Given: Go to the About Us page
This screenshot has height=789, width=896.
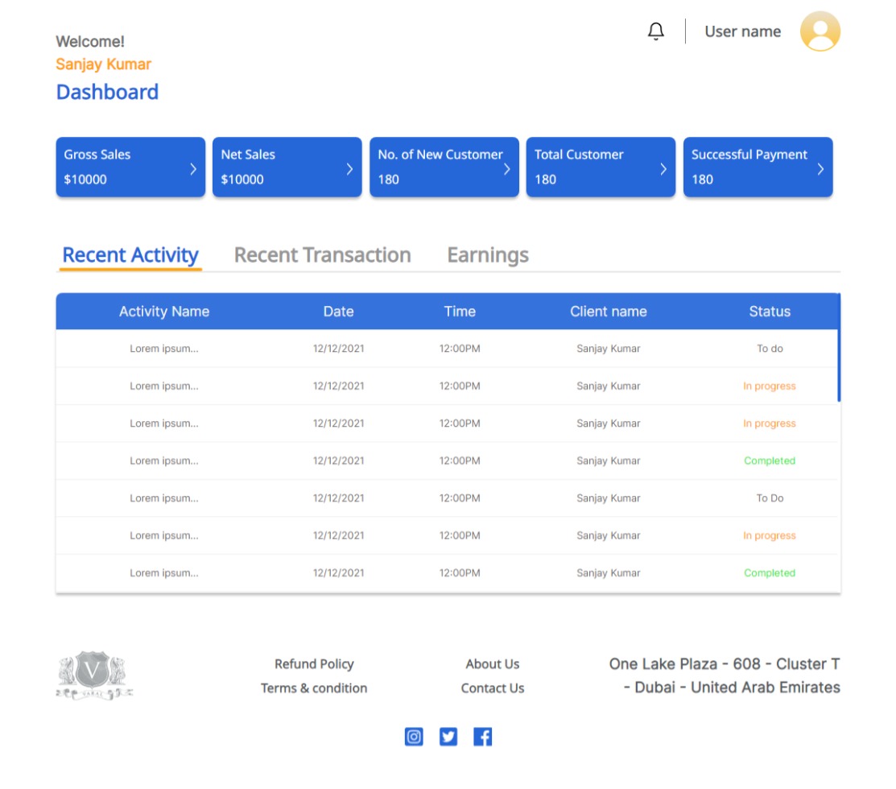Looking at the screenshot, I should [492, 664].
